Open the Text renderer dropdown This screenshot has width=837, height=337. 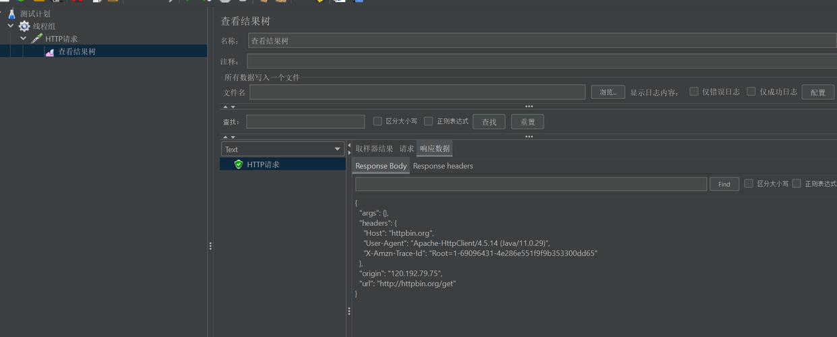[282, 149]
